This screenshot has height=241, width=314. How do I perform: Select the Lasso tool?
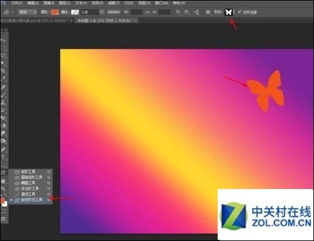click(3, 56)
